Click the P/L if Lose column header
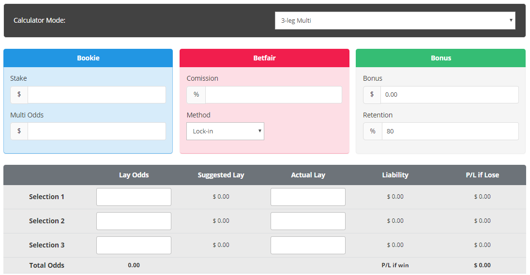 point(483,175)
